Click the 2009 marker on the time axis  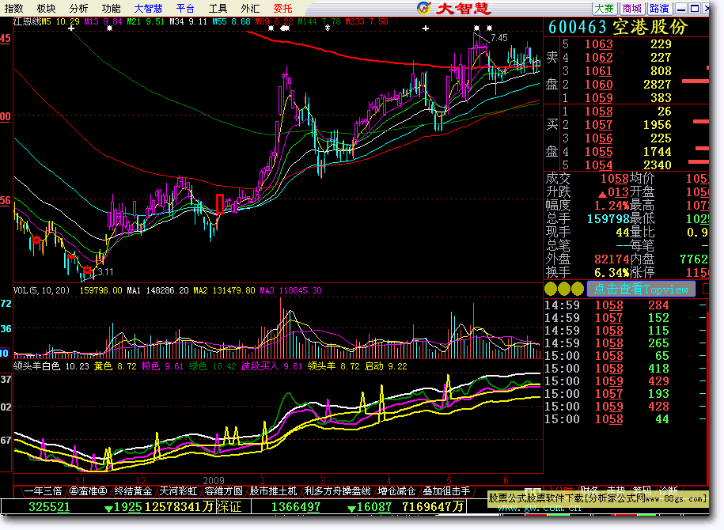click(x=214, y=480)
